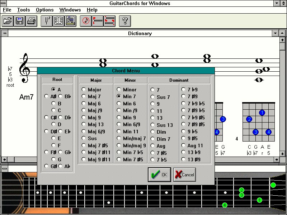Open the Tools menu
The width and height of the screenshot is (287, 215).
click(x=23, y=10)
